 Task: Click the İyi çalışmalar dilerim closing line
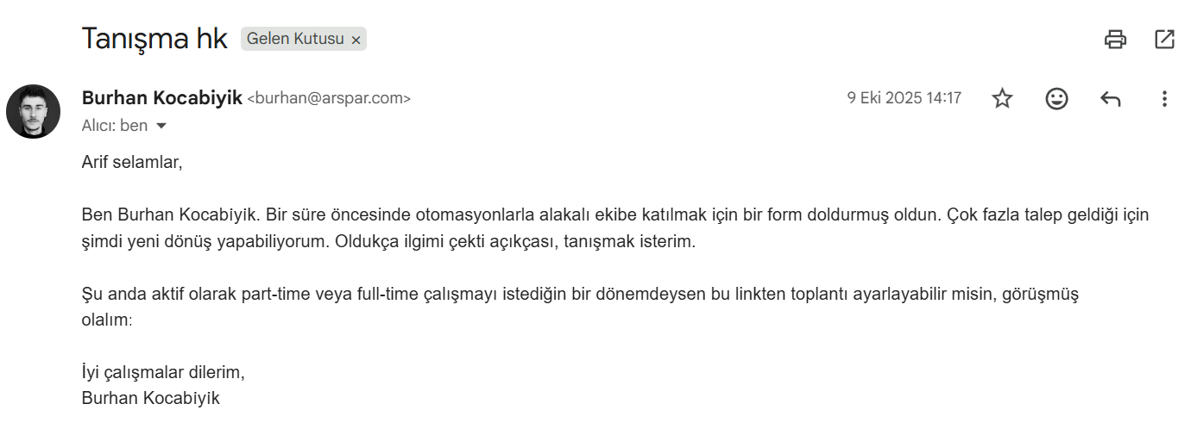pos(163,373)
